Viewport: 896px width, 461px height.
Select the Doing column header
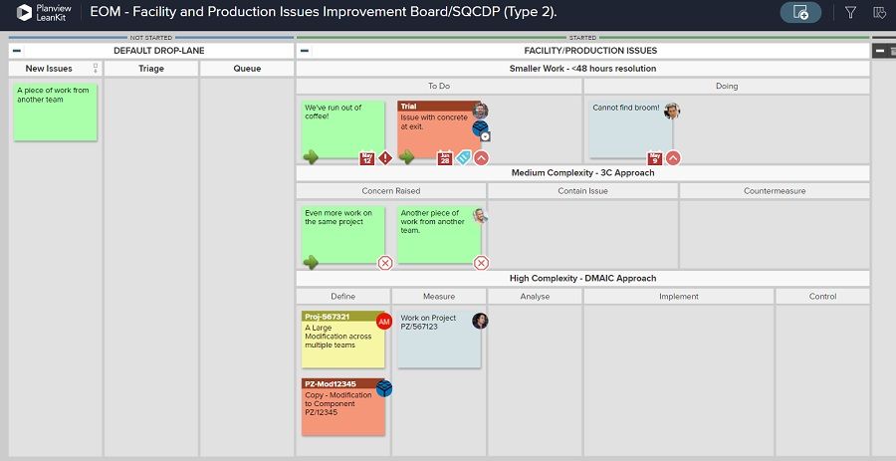coord(727,87)
